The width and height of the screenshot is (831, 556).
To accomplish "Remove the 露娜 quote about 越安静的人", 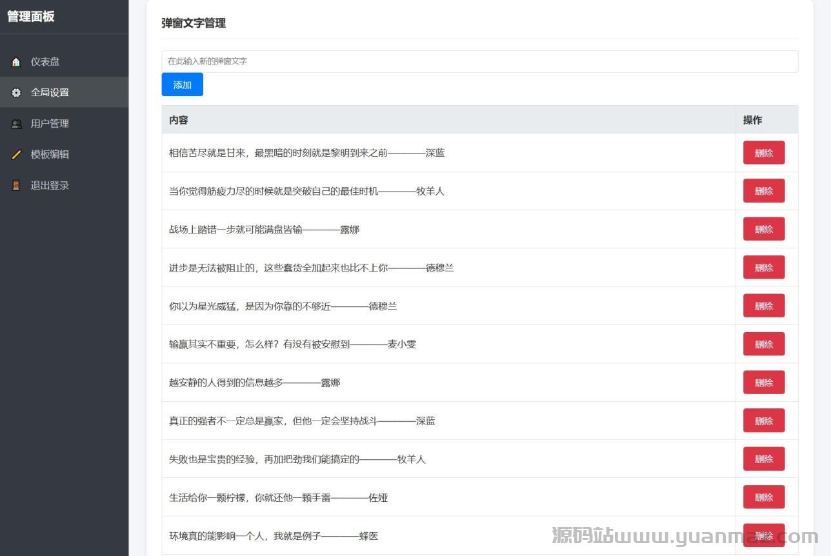I will click(763, 382).
